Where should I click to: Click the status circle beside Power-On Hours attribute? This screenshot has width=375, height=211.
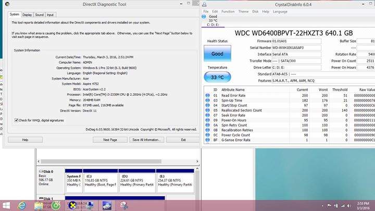pyautogui.click(x=207, y=120)
